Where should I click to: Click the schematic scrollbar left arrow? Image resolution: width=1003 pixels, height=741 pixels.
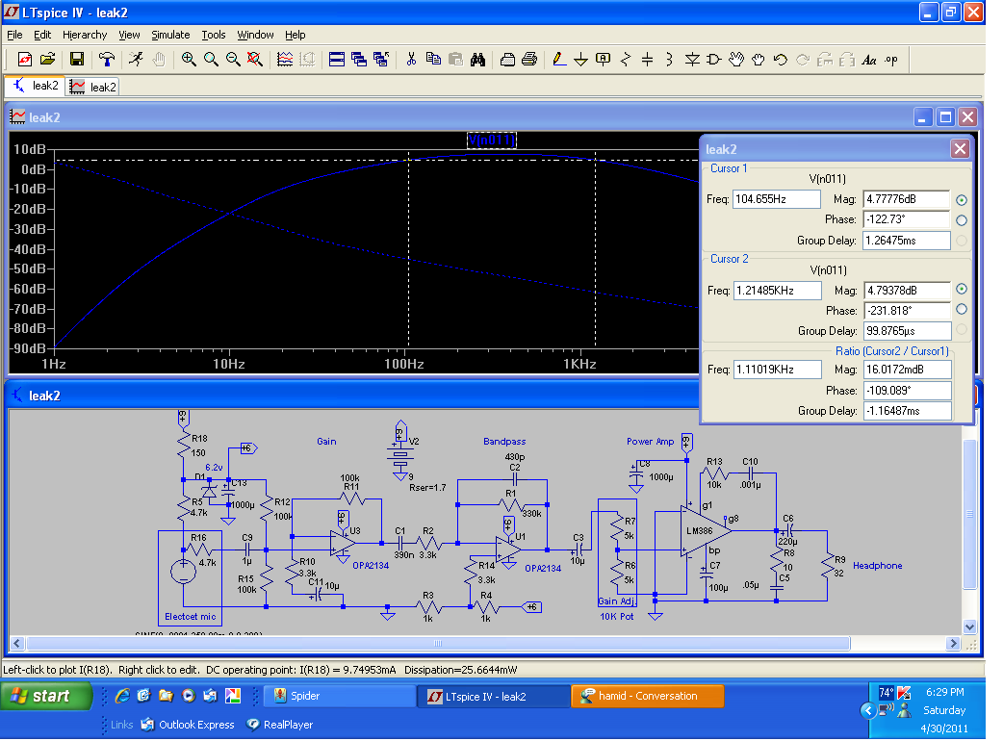[17, 643]
